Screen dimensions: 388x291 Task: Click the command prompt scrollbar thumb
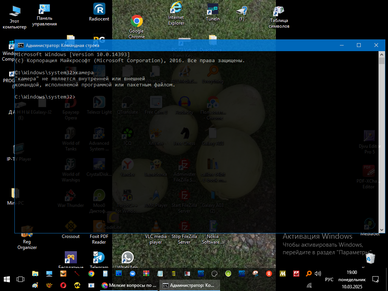pyautogui.click(x=382, y=61)
